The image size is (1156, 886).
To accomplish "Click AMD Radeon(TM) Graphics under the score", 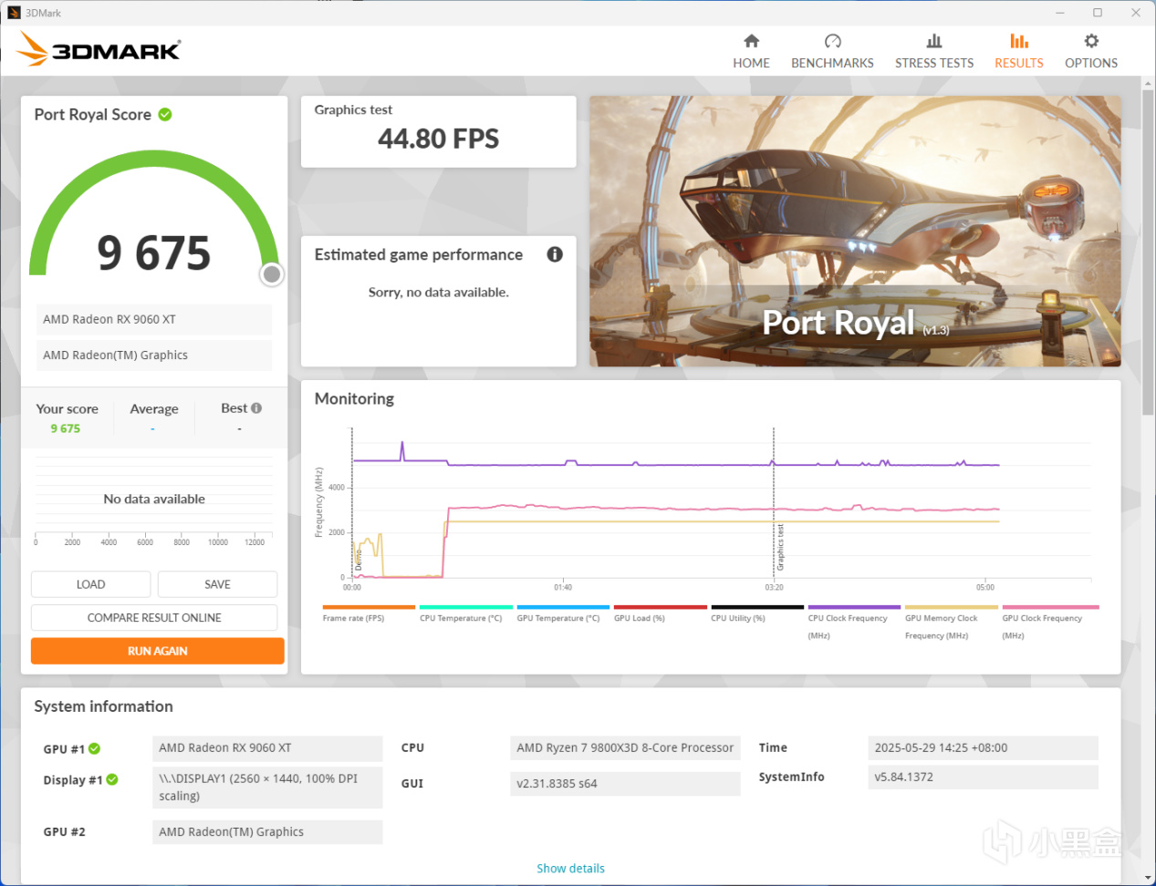I will tap(153, 355).
